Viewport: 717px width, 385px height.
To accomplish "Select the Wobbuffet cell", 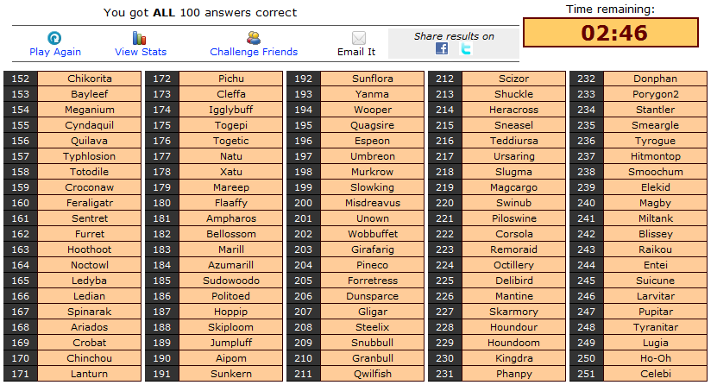I will 372,234.
